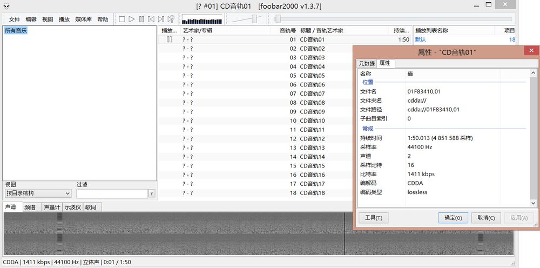This screenshot has width=540, height=268.
Task: Click the random playback toolbar icon
Action: (x=171, y=19)
